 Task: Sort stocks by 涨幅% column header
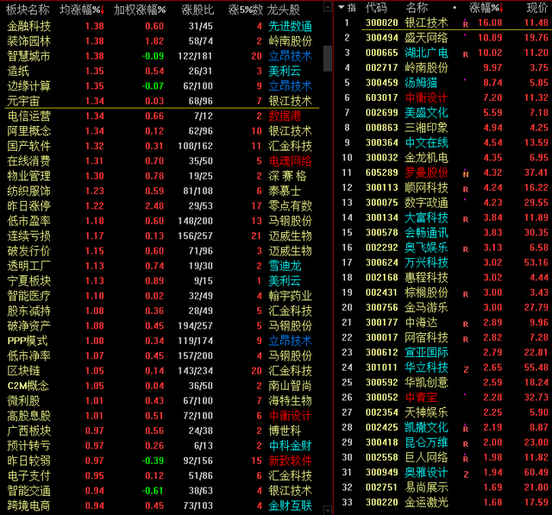(486, 8)
